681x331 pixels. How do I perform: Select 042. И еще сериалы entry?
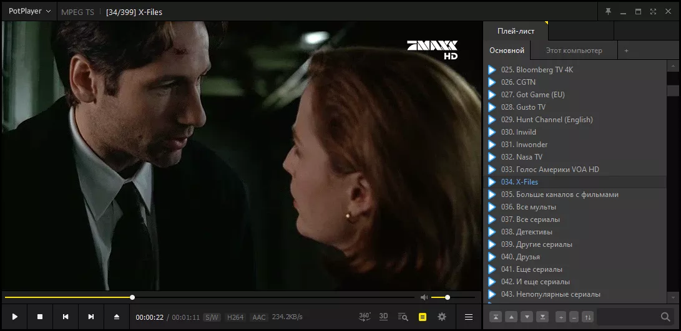click(x=575, y=282)
